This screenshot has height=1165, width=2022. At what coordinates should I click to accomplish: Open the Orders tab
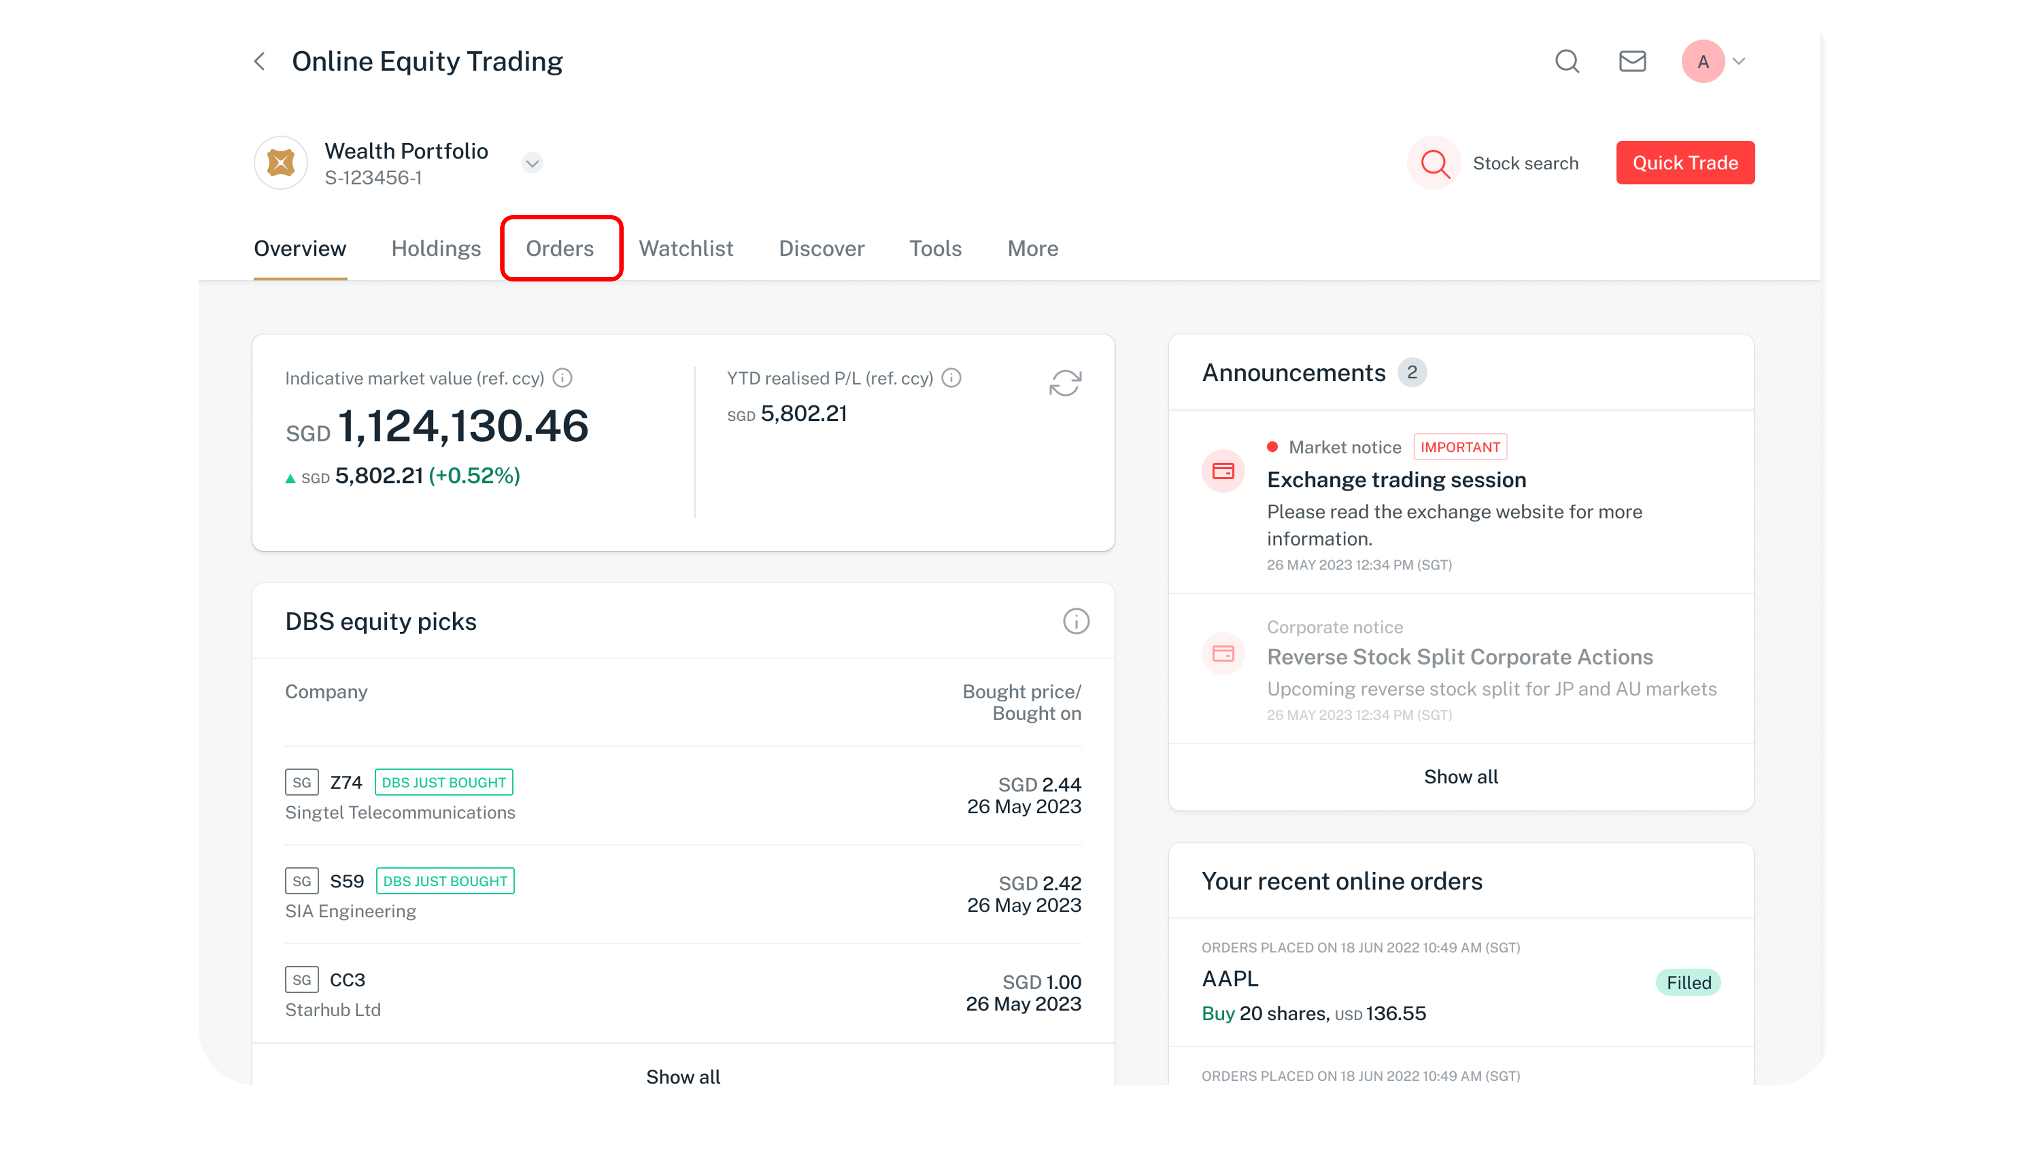(560, 249)
